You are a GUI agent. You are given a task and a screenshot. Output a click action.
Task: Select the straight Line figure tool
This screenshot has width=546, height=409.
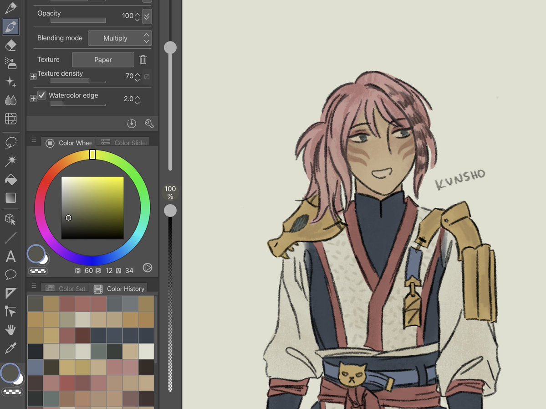[x=11, y=238]
